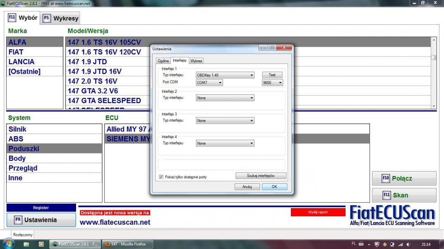Viewport: 444px width, 249px height.
Task: Switch to FiatECUScan taskbar item
Action: [x=75, y=244]
